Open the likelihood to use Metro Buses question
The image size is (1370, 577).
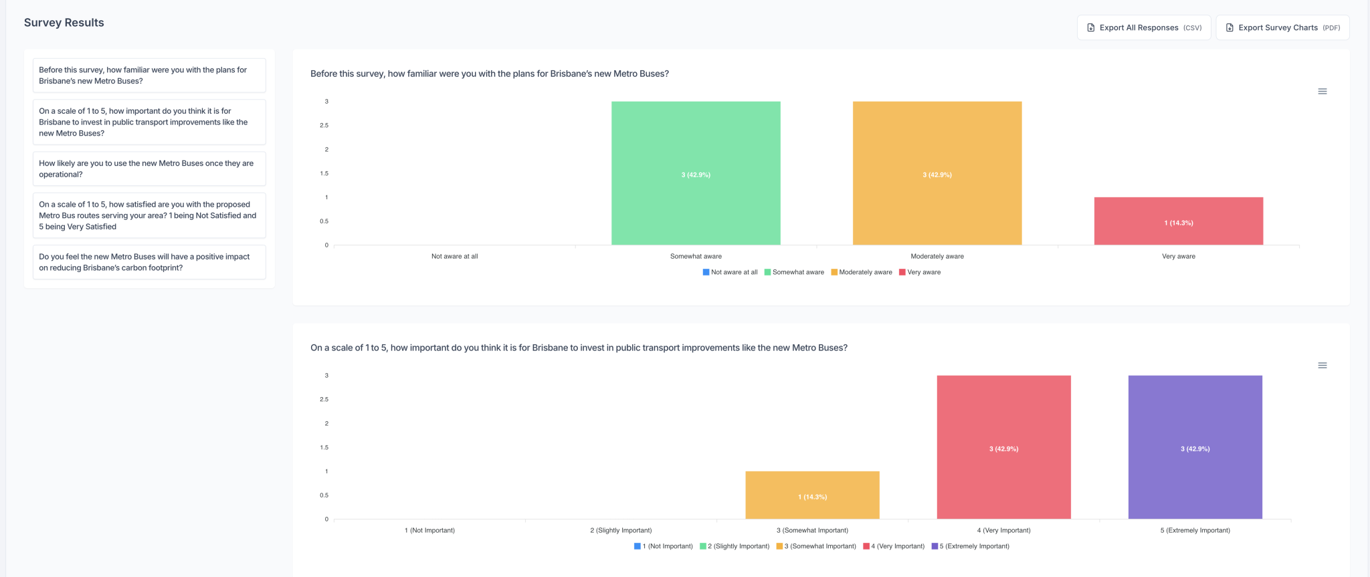pyautogui.click(x=149, y=169)
